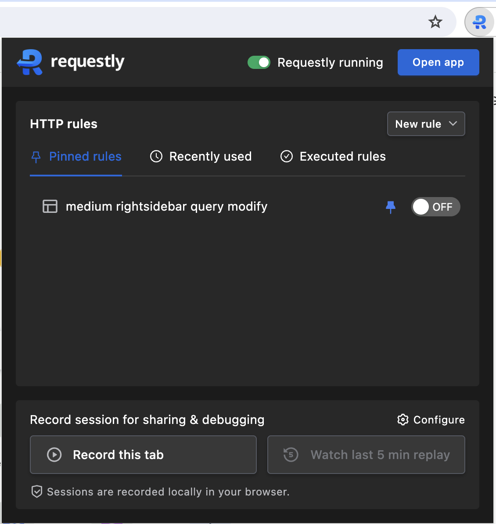
Task: Open session recording Configure settings gear
Action: point(403,420)
